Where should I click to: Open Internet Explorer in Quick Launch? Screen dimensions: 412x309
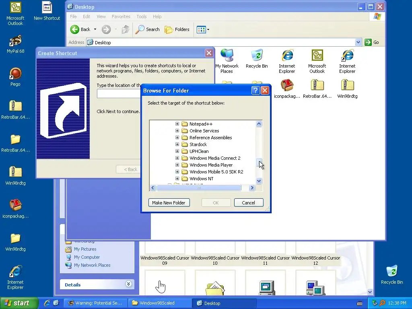pyautogui.click(x=47, y=303)
